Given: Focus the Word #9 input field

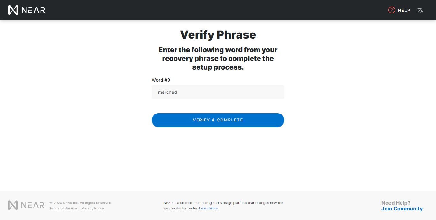Looking at the screenshot, I should [x=218, y=92].
